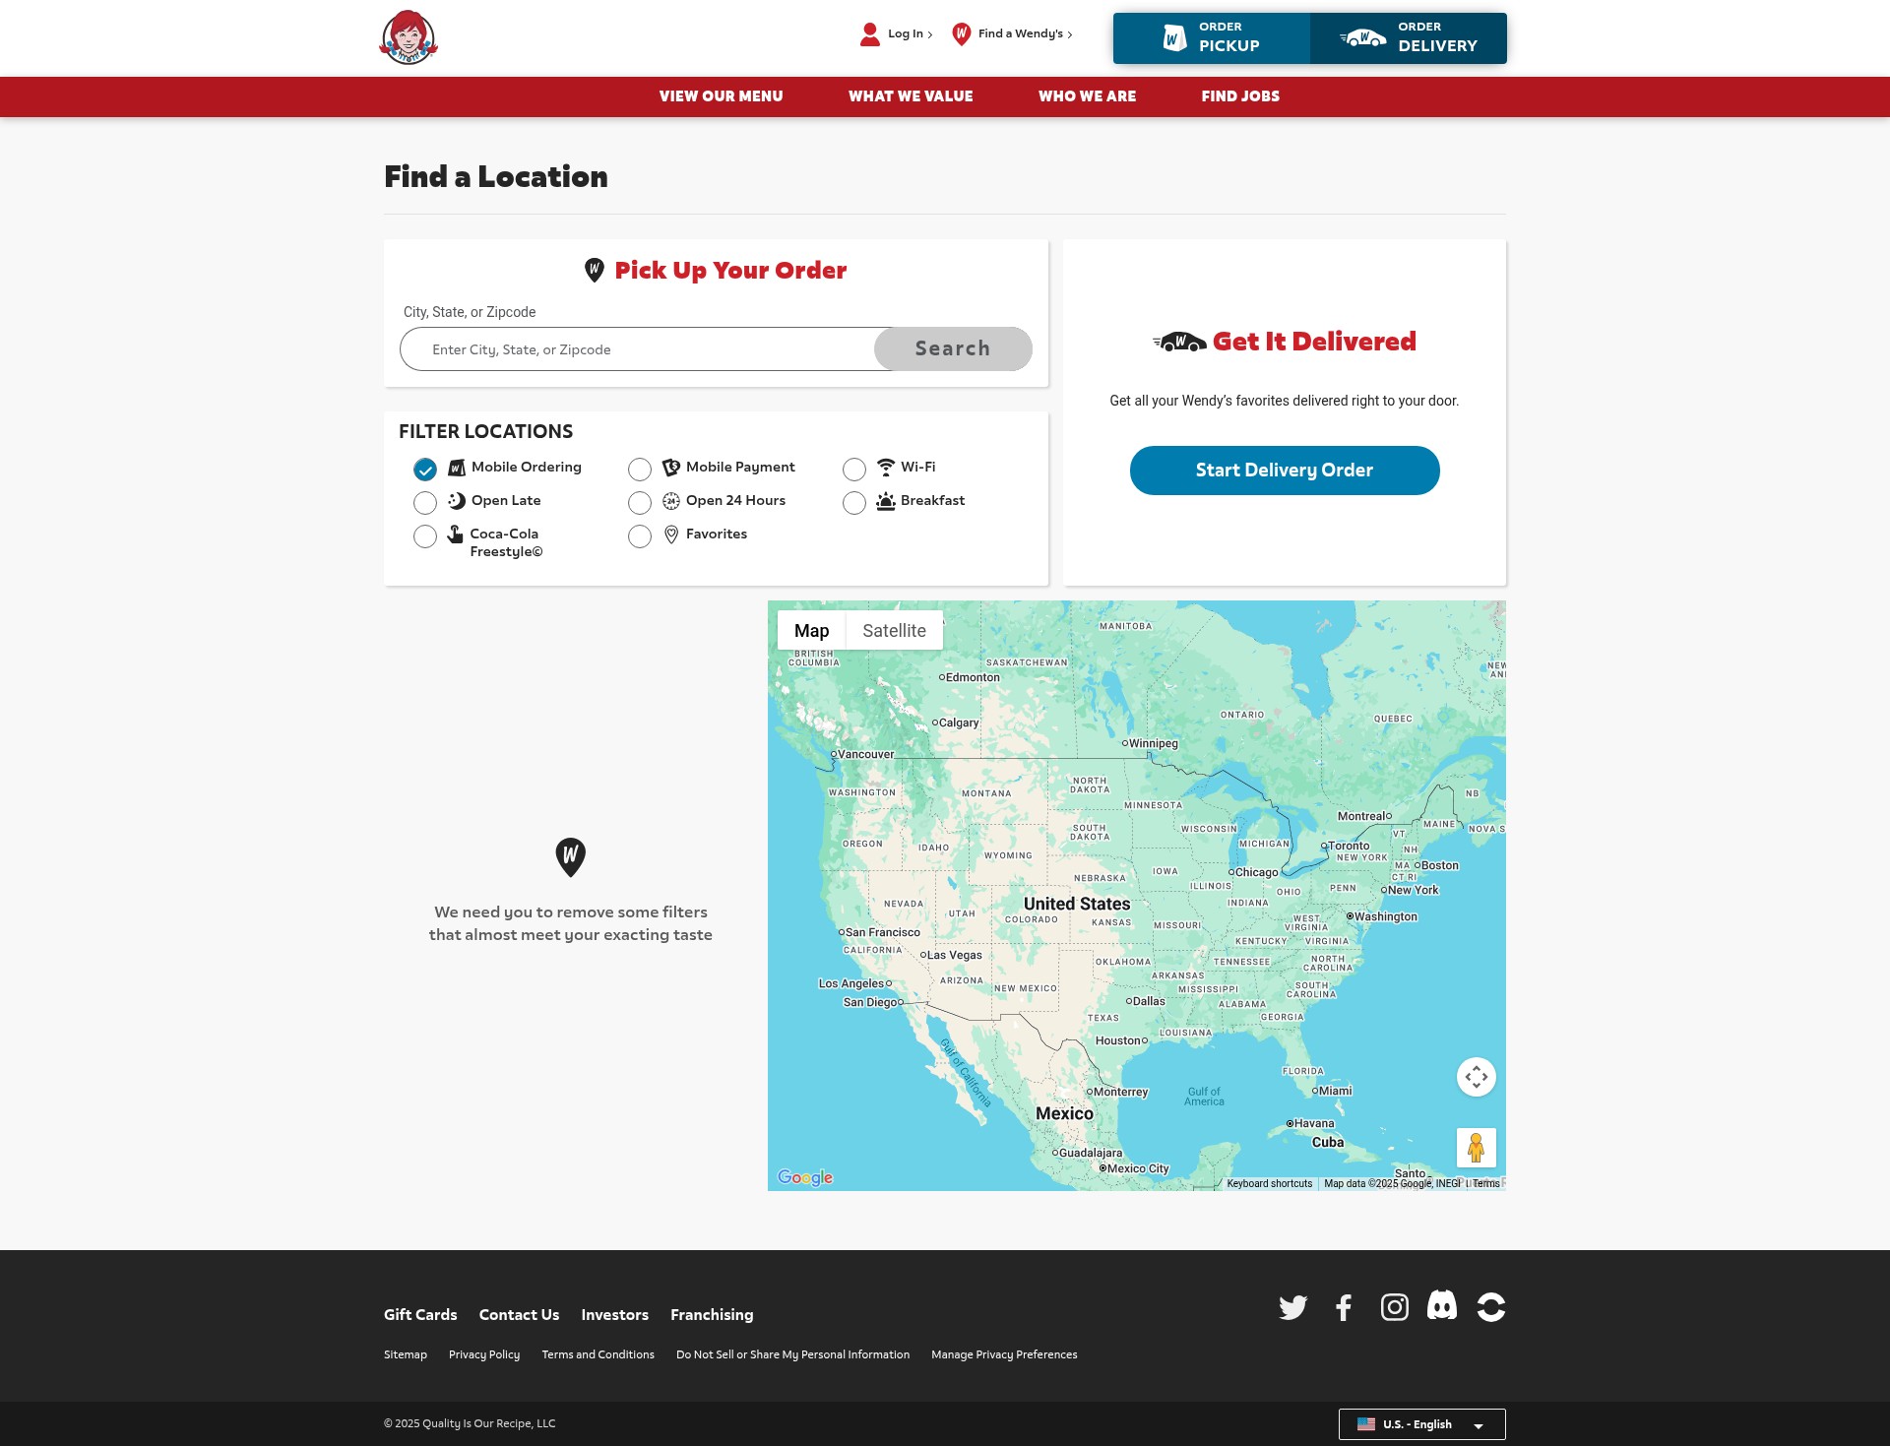Enable the Wi-Fi filter checkbox
The width and height of the screenshot is (1890, 1446).
[854, 470]
